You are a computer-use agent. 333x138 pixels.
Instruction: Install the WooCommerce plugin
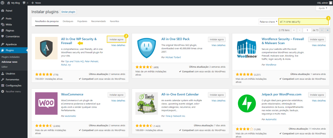tap(116, 95)
